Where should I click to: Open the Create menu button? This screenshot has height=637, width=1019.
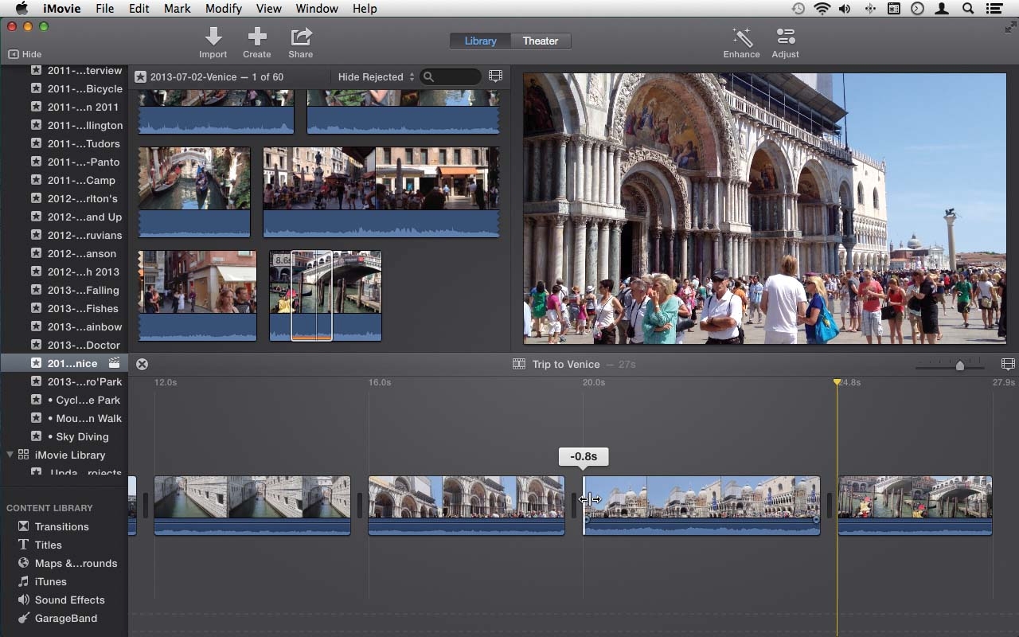click(x=256, y=42)
